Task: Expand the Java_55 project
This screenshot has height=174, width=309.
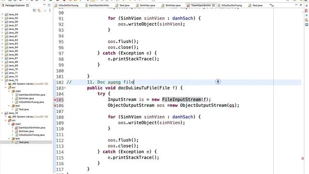Action: pos(2,18)
